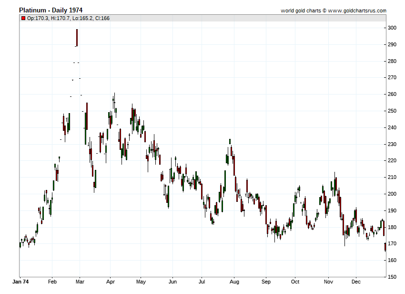The image size is (405, 294).
Task: Click the 'Apr' x-axis label
Action: point(110,282)
